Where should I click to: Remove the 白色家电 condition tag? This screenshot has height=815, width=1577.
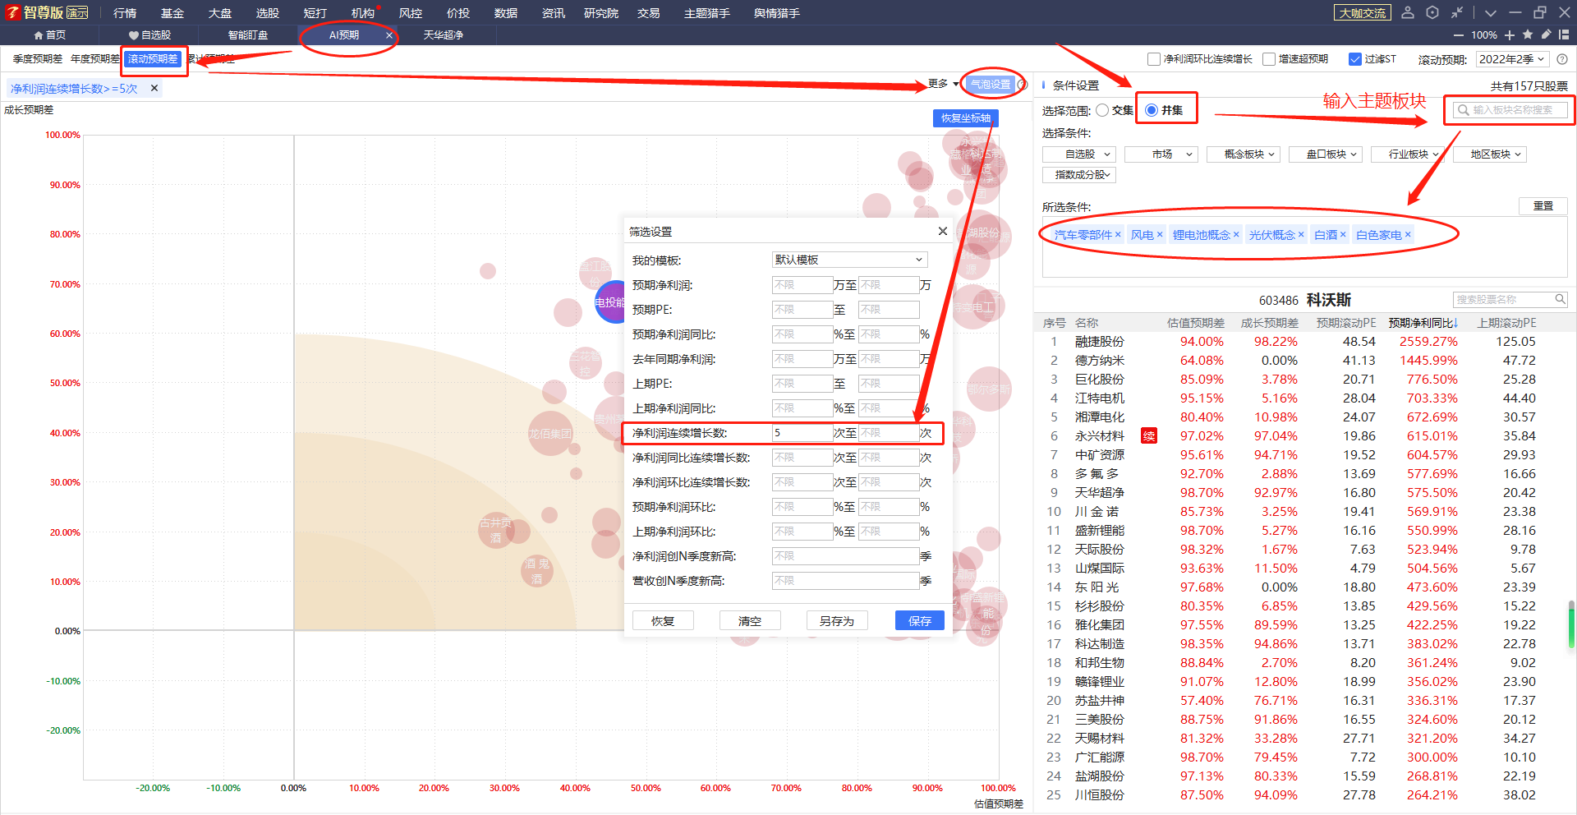tap(1408, 234)
